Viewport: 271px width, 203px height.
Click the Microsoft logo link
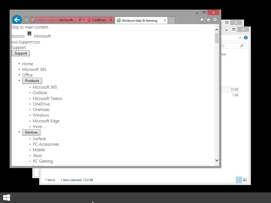42,36
